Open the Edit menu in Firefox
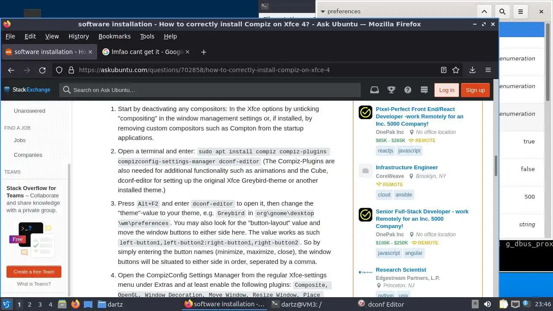 (30, 36)
